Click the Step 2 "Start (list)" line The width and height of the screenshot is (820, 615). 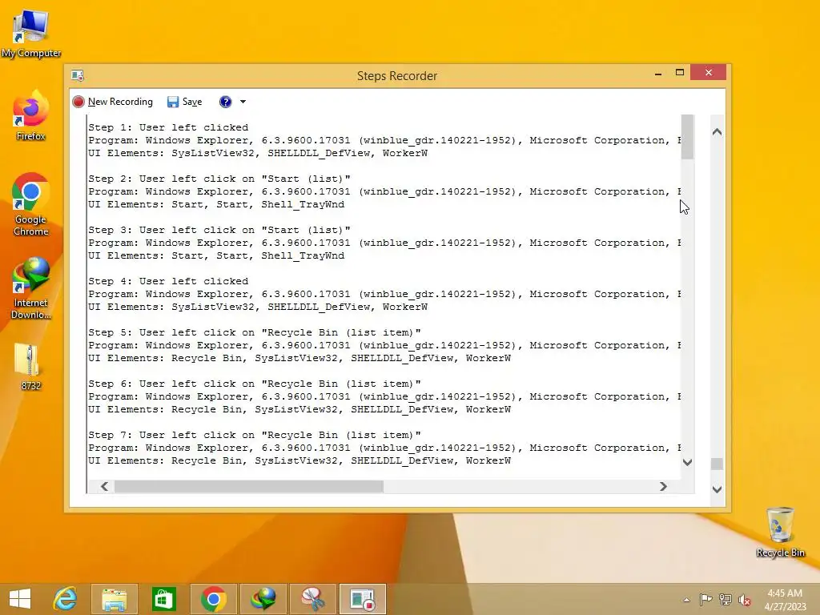click(x=219, y=179)
